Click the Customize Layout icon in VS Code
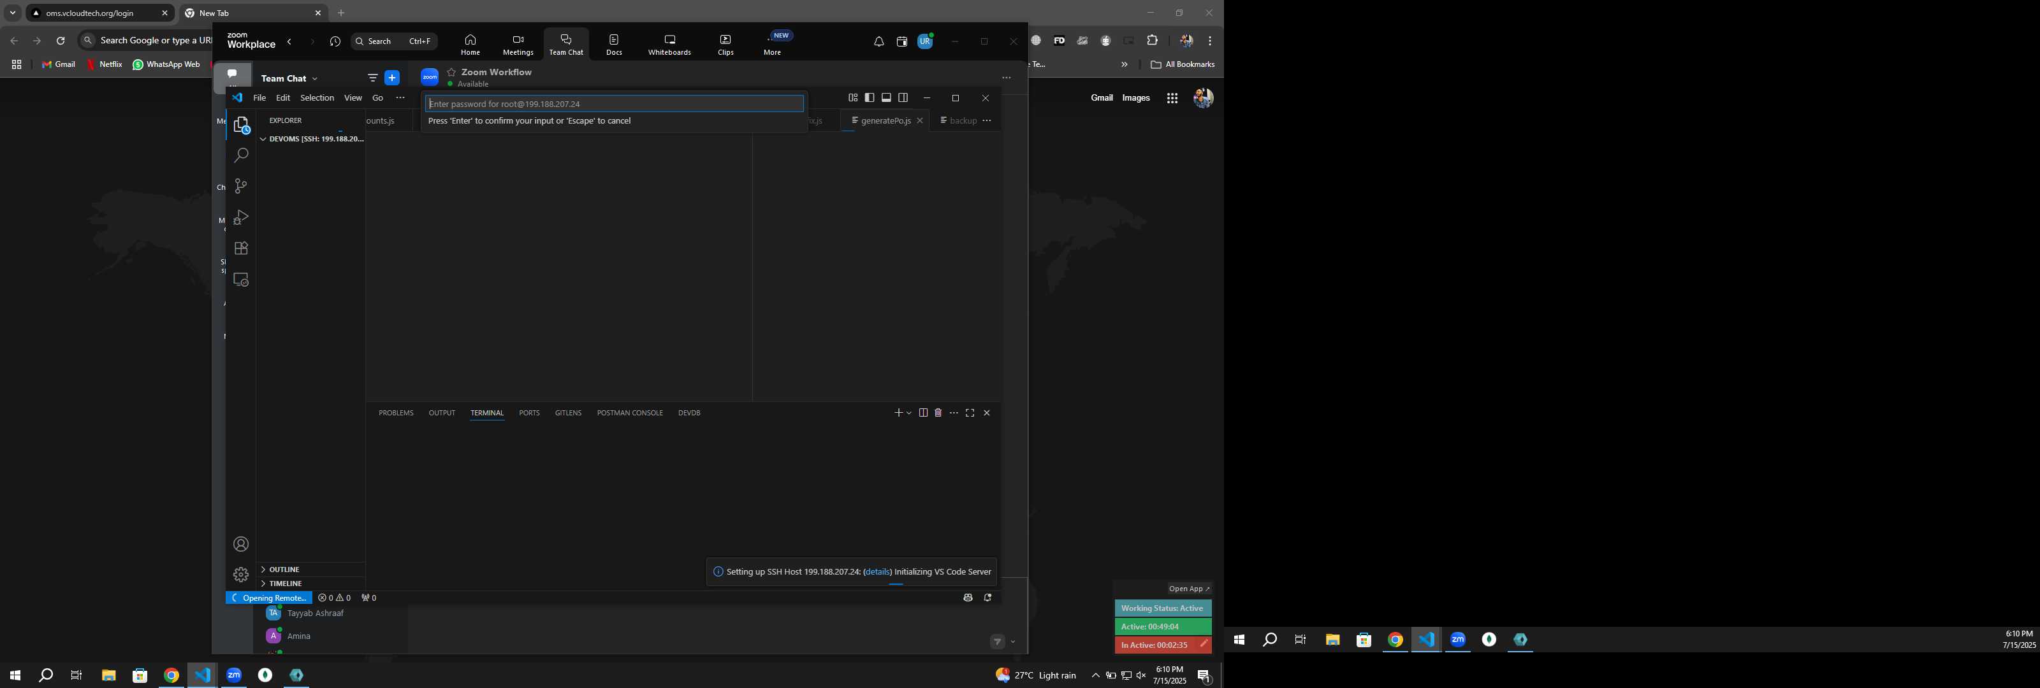The image size is (2040, 688). click(853, 97)
